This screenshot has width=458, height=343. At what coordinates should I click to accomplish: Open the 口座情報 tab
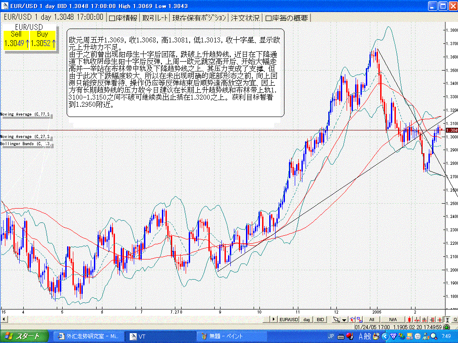[x=123, y=18]
